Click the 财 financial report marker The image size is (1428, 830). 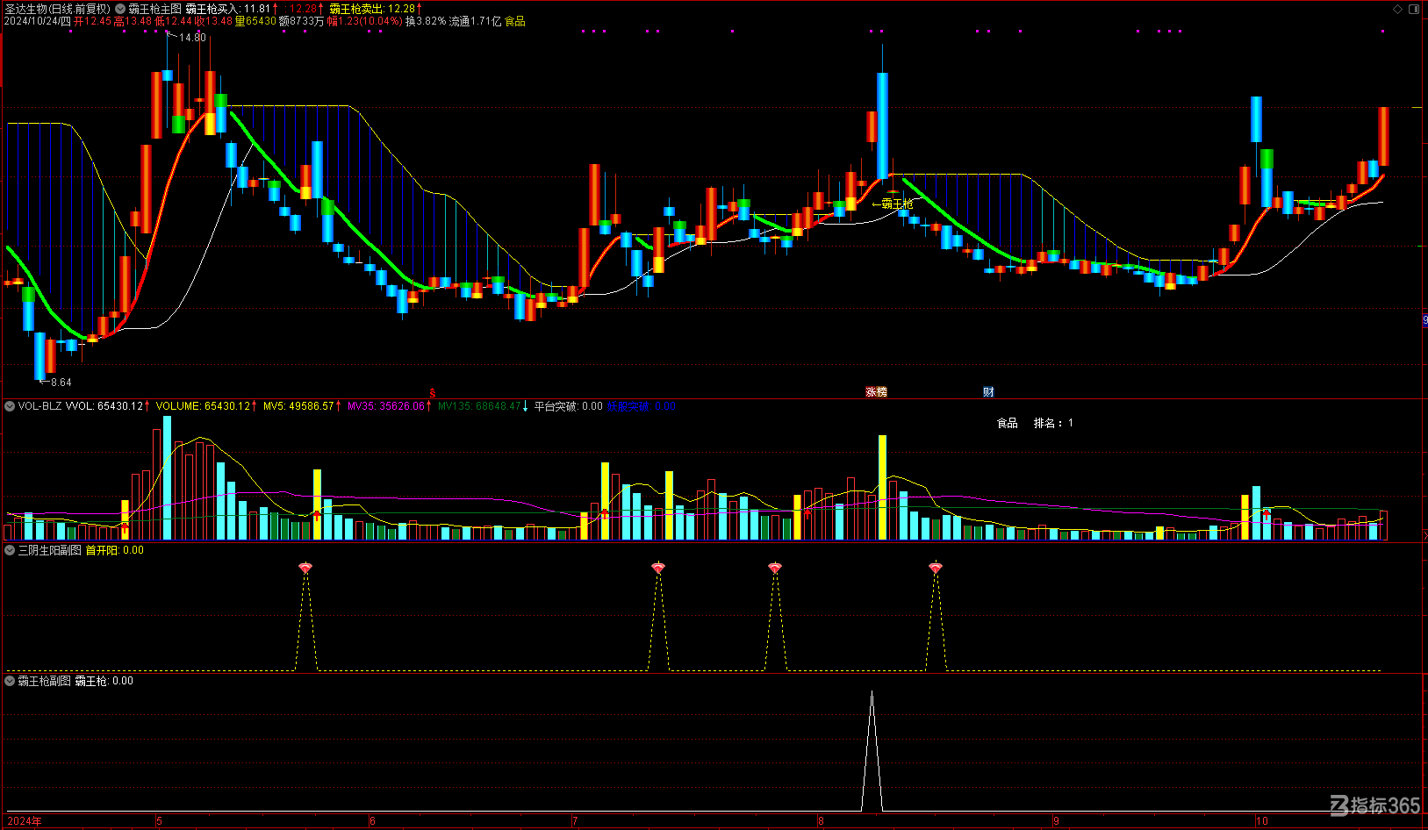point(988,392)
